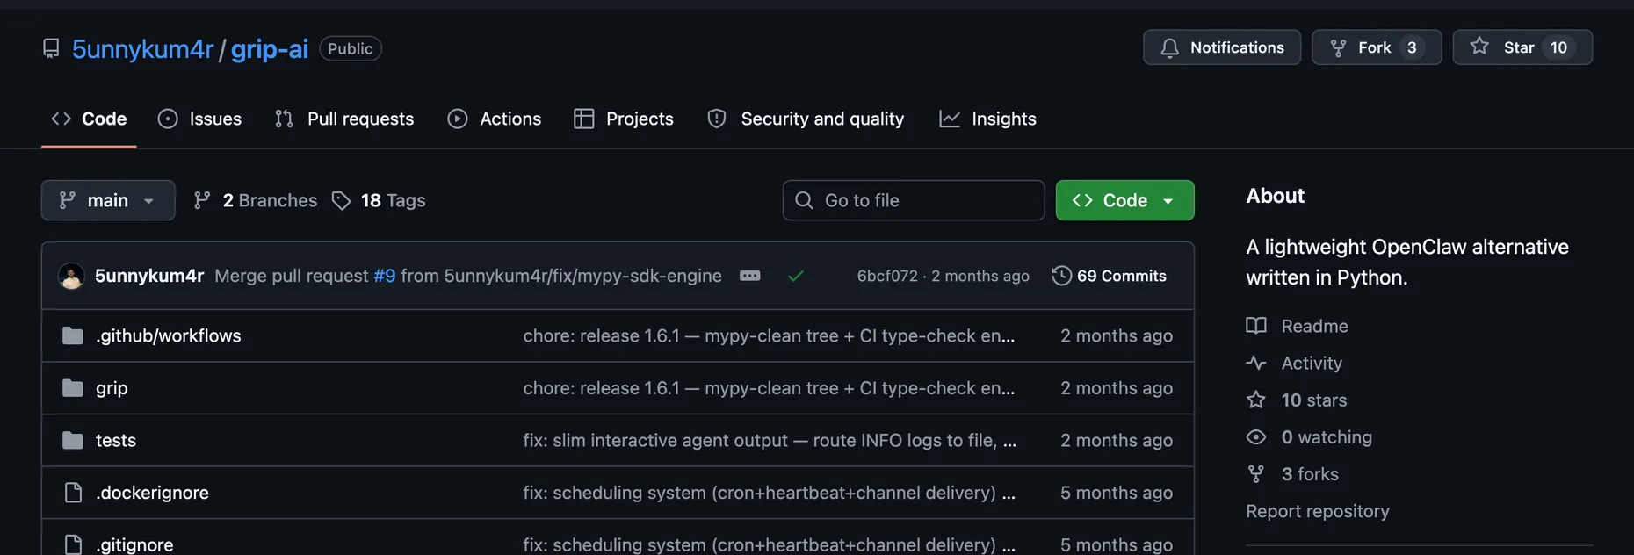Open the 5unnykum4r owner profile link

pos(142,49)
